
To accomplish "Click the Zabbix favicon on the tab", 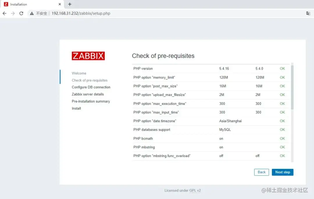I will 6,4.
